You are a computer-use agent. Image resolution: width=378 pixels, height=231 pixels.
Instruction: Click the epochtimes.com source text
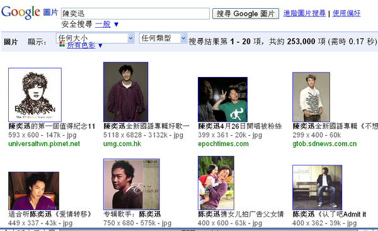(x=223, y=144)
